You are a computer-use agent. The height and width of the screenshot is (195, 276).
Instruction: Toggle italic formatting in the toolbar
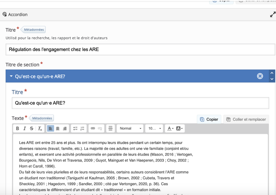pyautogui.click(x=25, y=128)
